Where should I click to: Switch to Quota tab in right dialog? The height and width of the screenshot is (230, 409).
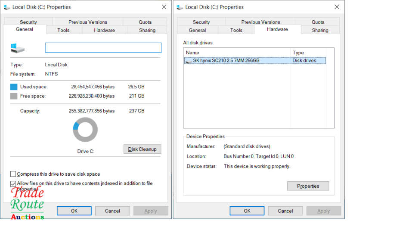[x=318, y=22]
